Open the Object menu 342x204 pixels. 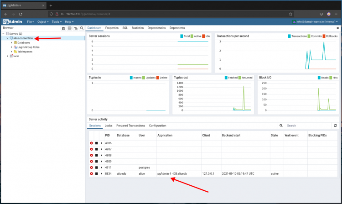[x=43, y=22]
